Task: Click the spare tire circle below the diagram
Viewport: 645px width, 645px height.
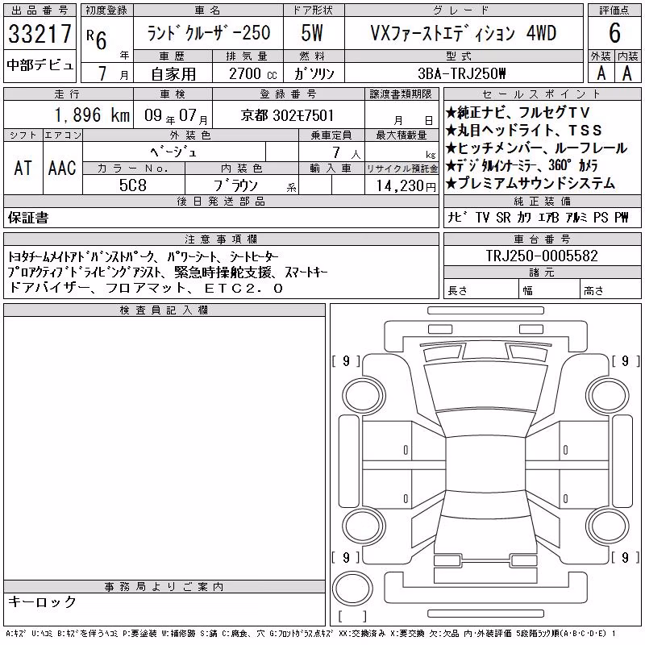Action: pos(352,589)
